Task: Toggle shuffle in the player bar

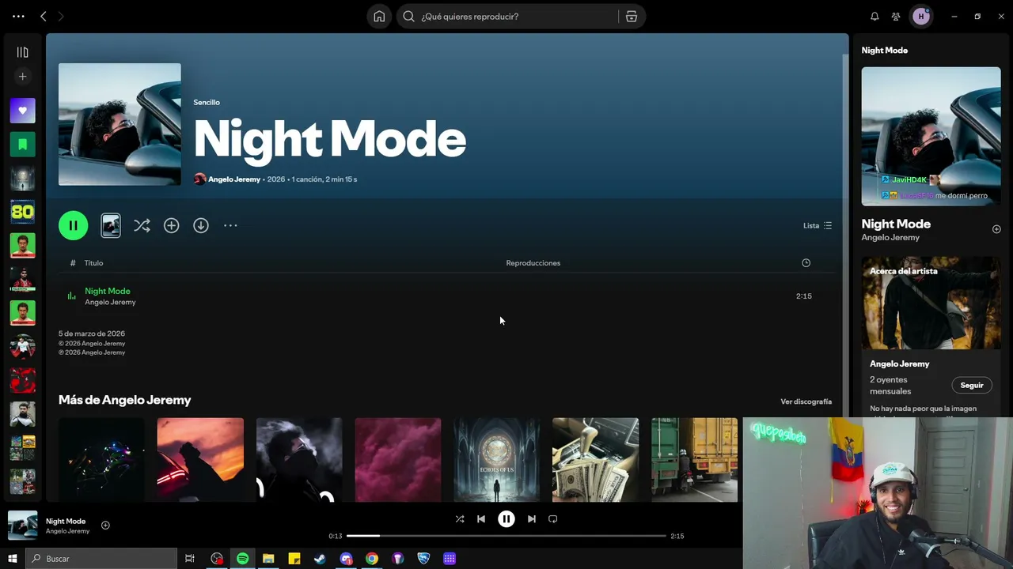Action: [x=460, y=519]
